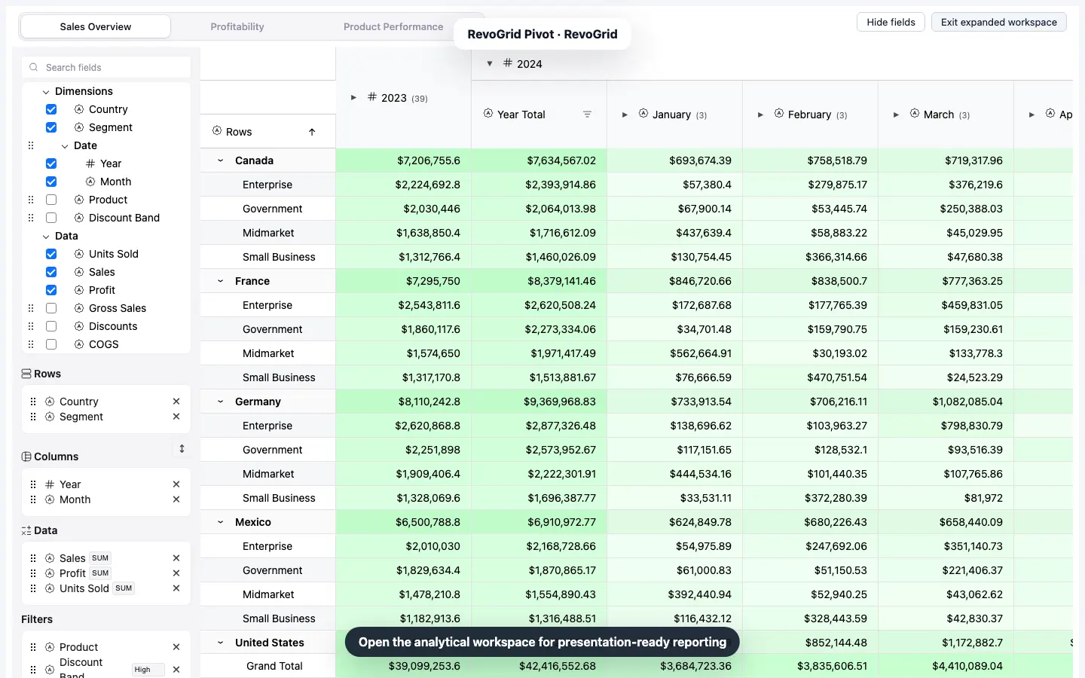Screen dimensions: 1085x678
Task: Remove the Discount Band filter with its X icon
Action: [x=176, y=670]
